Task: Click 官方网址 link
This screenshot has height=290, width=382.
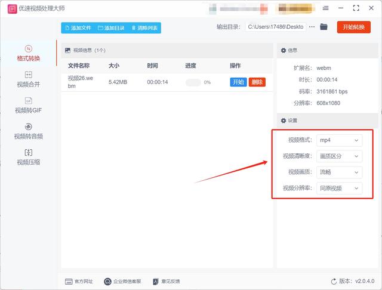Action: tap(84, 282)
